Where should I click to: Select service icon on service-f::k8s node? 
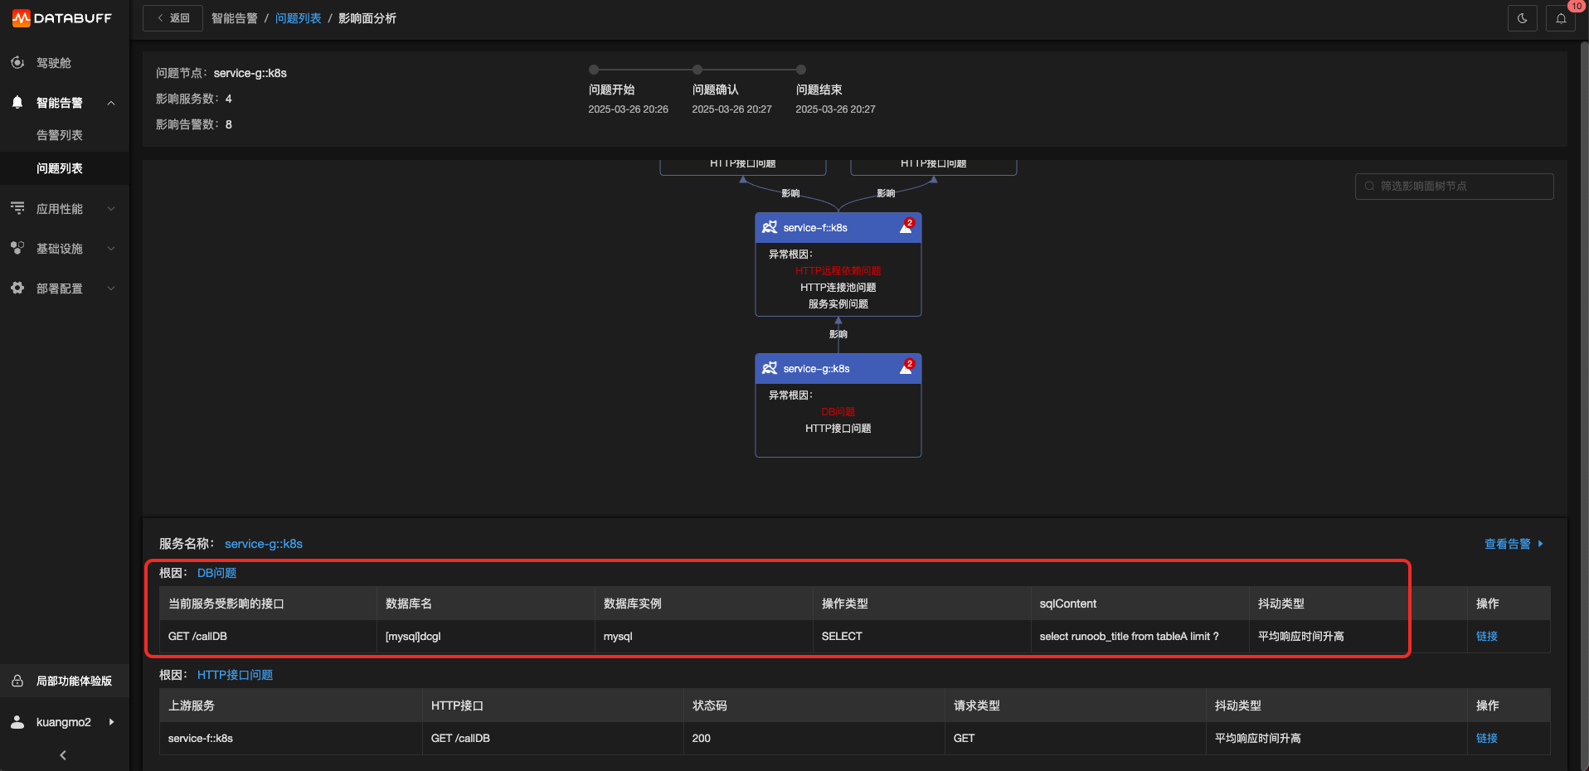point(770,227)
